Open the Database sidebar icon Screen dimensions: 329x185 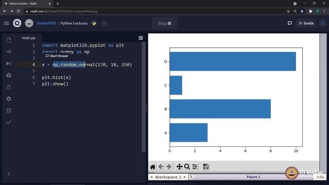point(9,110)
